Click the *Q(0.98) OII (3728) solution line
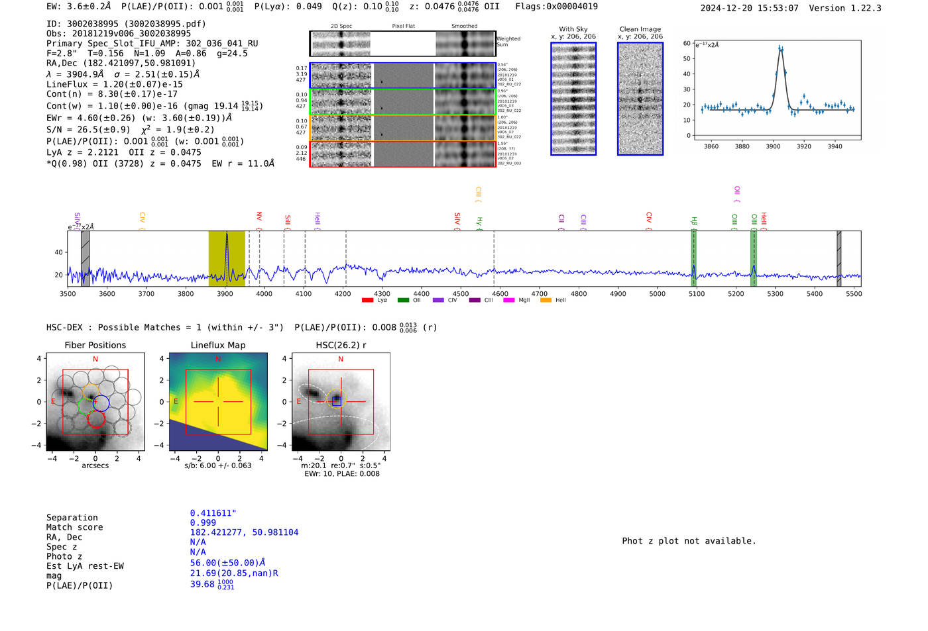The height and width of the screenshot is (631, 928). click(160, 164)
